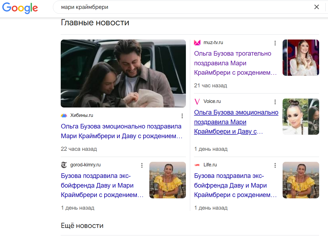Open the muz-tv.ru headline "Ольга Бузова трогательно поздравила"

235,63
